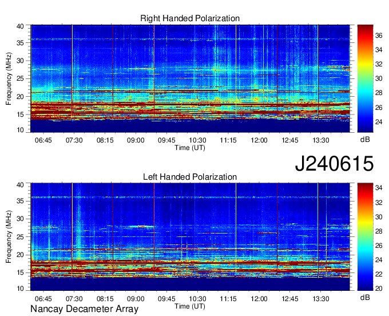Click '26' on the bottom color bar scale

click(379, 246)
